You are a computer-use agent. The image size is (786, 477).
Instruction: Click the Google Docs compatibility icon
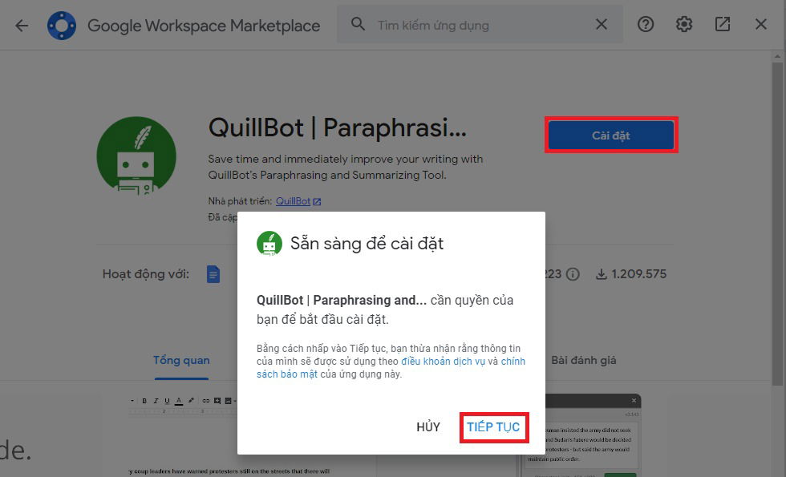click(x=213, y=274)
